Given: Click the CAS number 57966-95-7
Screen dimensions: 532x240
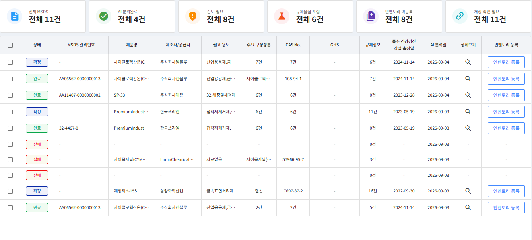Looking at the screenshot, I should click(293, 160).
